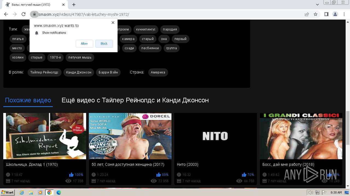Select the сзади tag
Viewport: 350px width, 196px height.
pos(129,48)
